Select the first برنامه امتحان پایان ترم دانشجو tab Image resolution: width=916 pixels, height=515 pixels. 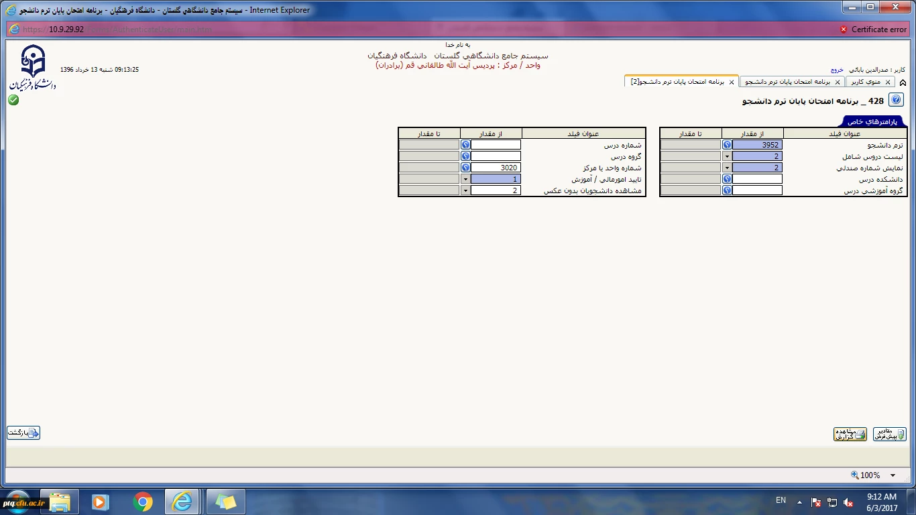coord(788,82)
